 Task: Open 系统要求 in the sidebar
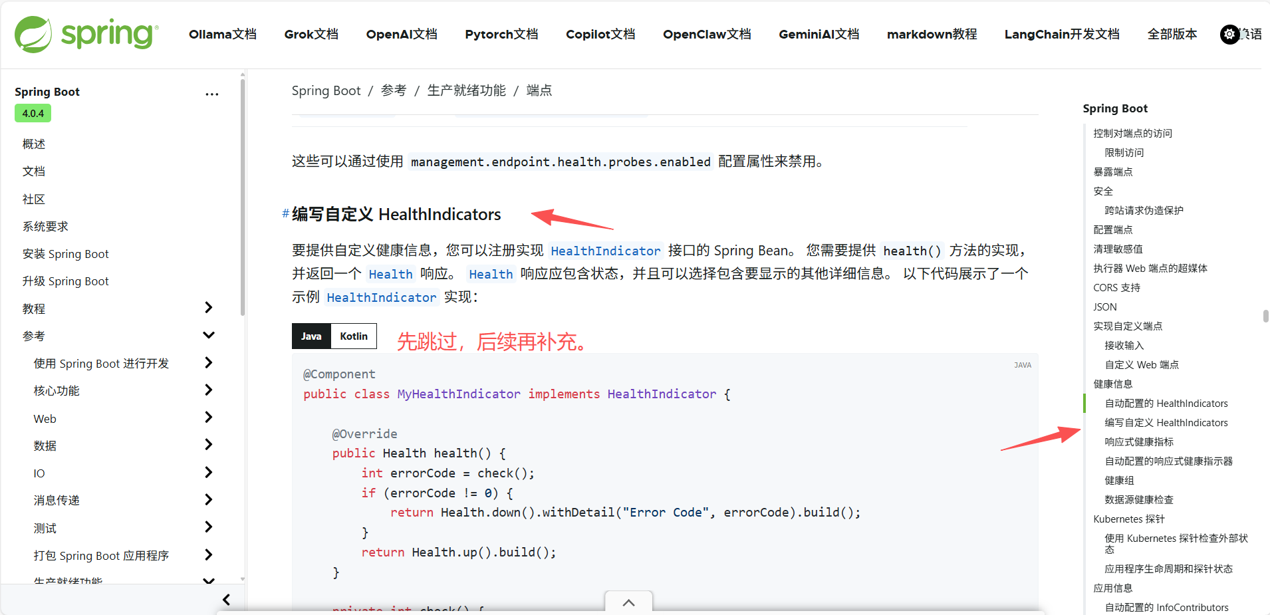pyautogui.click(x=45, y=227)
